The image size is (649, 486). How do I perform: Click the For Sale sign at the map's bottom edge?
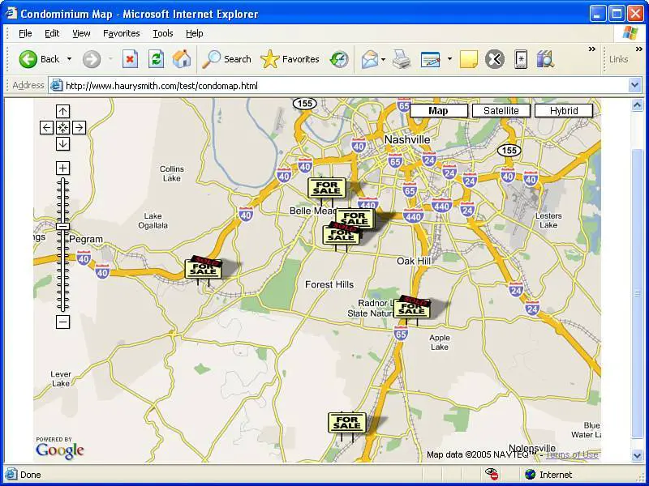pos(347,422)
